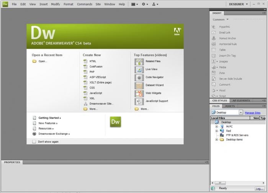Click the Horizontal Rule icon

coord(214,44)
